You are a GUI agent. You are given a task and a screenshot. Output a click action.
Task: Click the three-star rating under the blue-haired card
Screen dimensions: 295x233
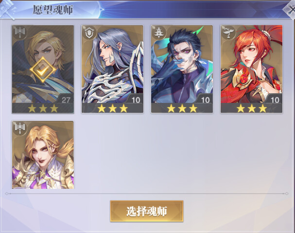[x=182, y=108]
